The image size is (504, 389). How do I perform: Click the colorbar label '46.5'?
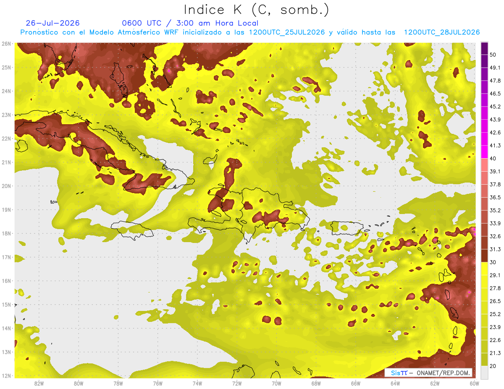pos(495,94)
